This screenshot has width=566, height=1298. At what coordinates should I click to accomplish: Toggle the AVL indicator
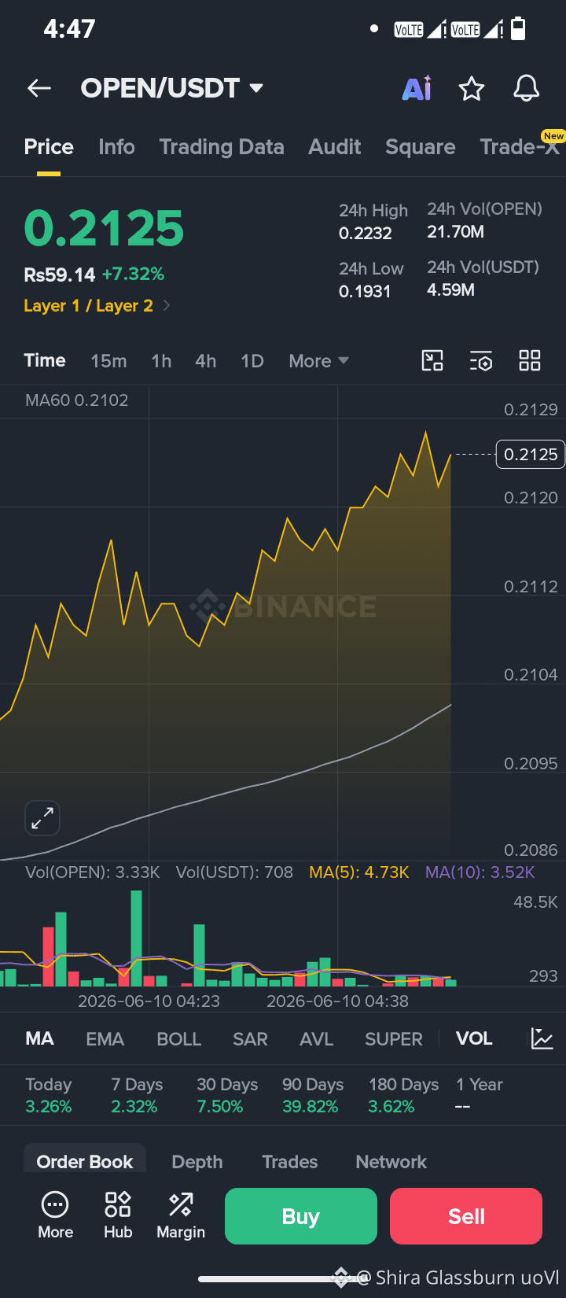point(317,1039)
